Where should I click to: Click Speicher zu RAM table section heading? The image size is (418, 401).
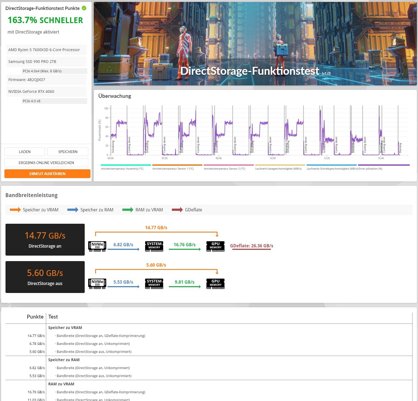[x=64, y=360]
